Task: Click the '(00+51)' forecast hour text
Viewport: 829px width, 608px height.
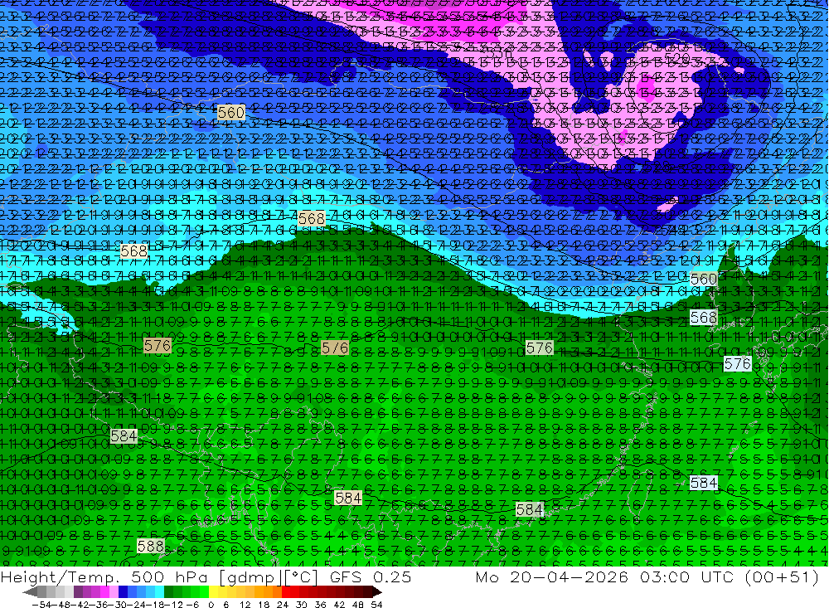Action: tap(782, 577)
